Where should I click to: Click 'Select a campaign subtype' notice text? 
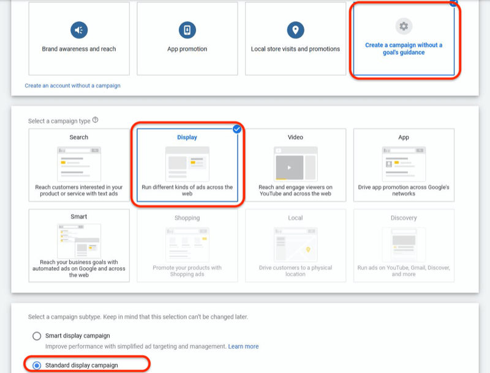coord(138,317)
